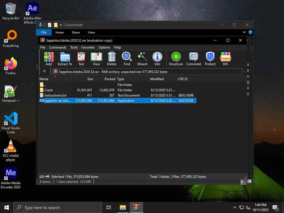Switch to View tab in Explorer
284x213 pixels.
pos(91,32)
